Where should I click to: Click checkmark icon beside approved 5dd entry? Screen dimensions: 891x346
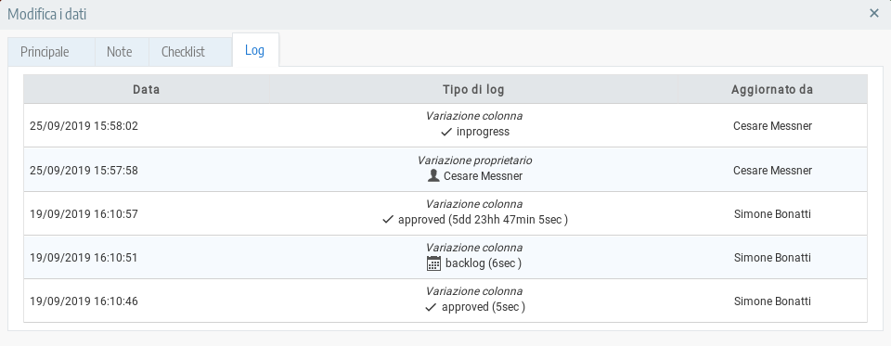(388, 219)
